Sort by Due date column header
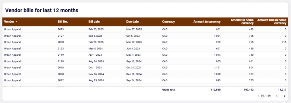Image resolution: width=291 pixels, height=103 pixels. coord(132,22)
